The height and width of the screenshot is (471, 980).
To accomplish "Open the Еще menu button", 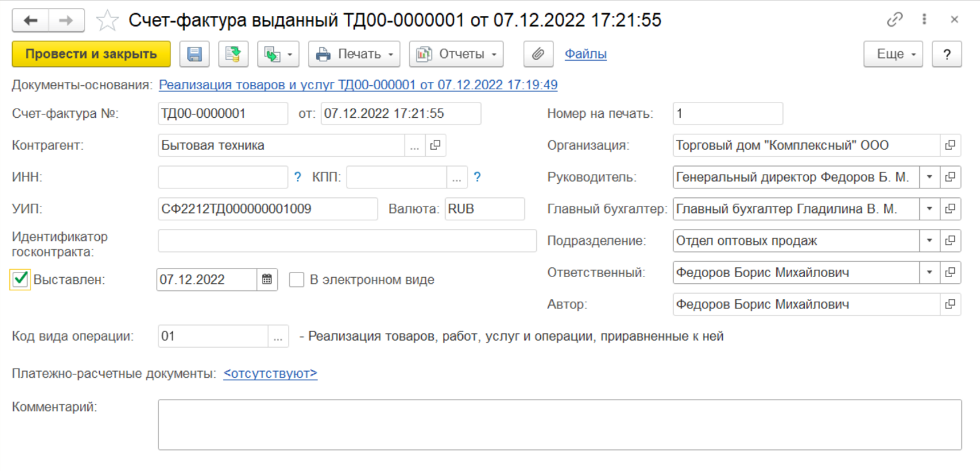I will click(893, 55).
